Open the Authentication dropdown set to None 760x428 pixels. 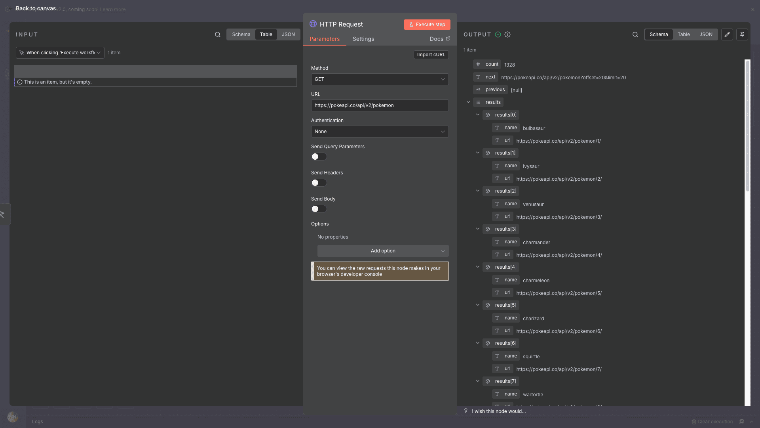point(380,132)
